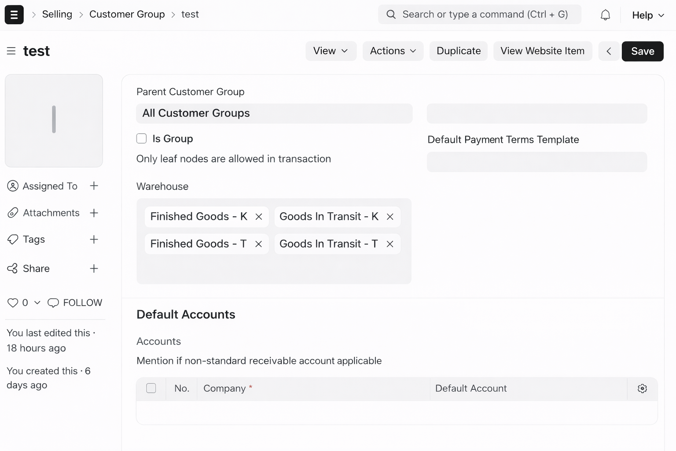Remove Finished Goods - T warehouse tag
676x451 pixels.
(258, 244)
